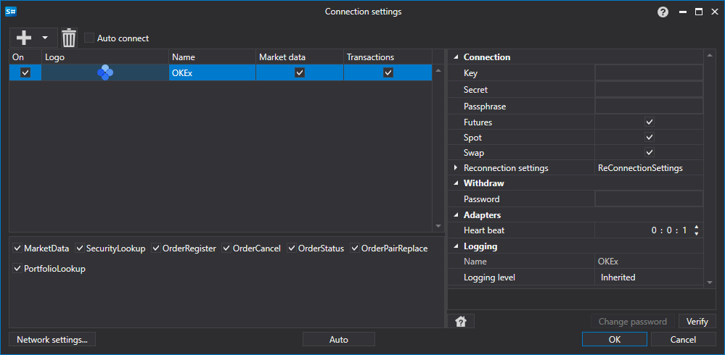
Task: Click the Heart beat time value field
Action: tap(644, 230)
